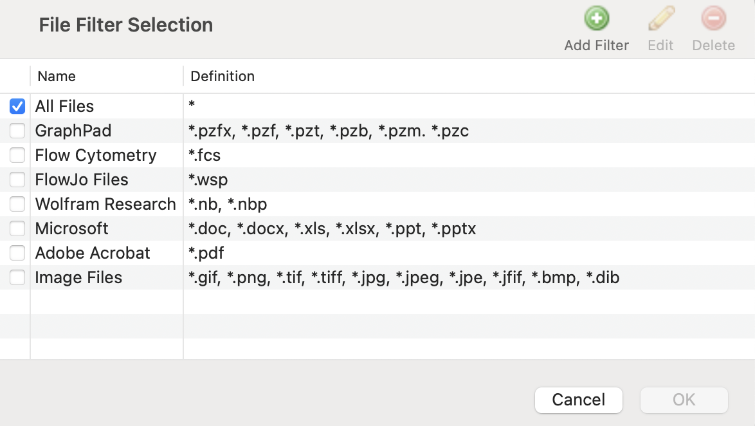Select the Edit pencil icon
Screen dimensions: 755x426
point(660,19)
